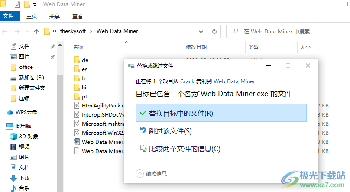Show hidden path levels via double chevron
The height and width of the screenshot is (192, 350).
(55, 31)
